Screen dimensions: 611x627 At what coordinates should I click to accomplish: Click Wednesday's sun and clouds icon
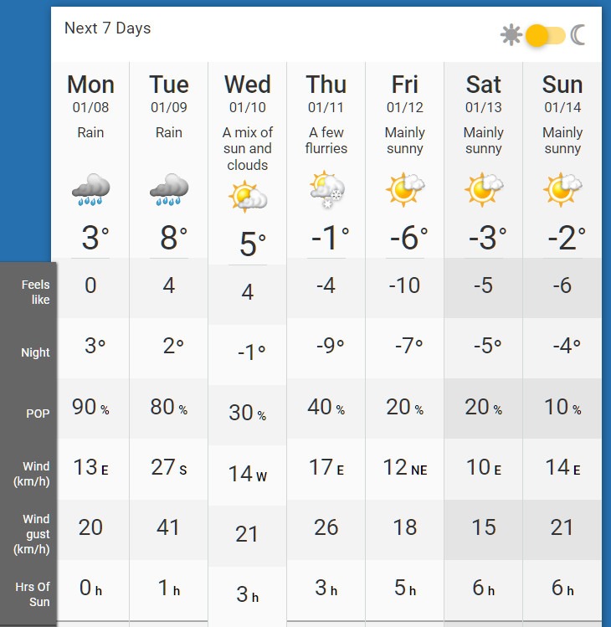[x=248, y=198]
